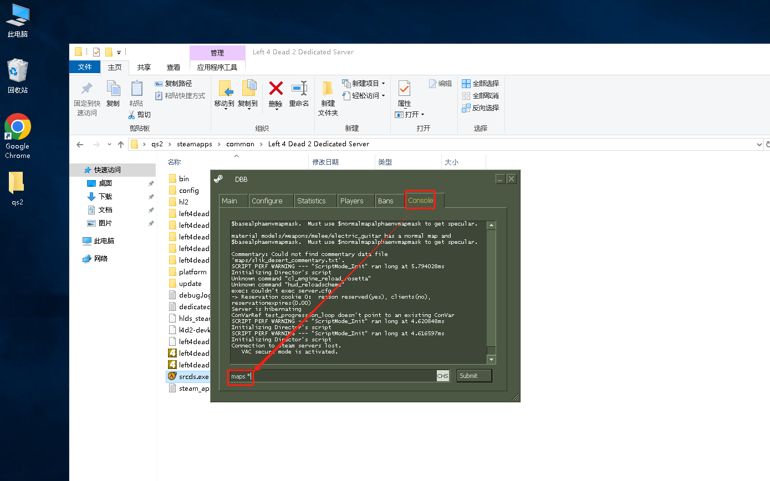Switch to the Share ribbon tab
Screen dimensions: 770x481
[x=144, y=67]
